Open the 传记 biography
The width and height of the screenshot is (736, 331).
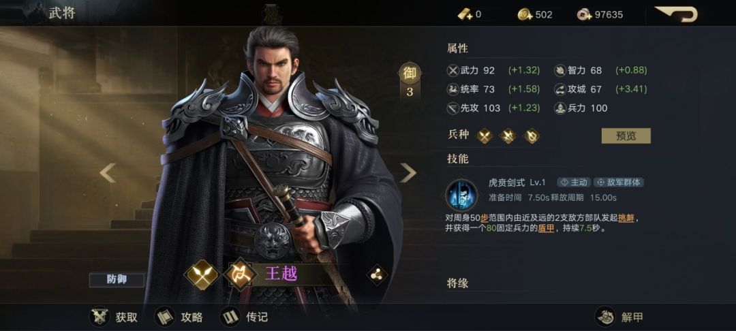[244, 317]
